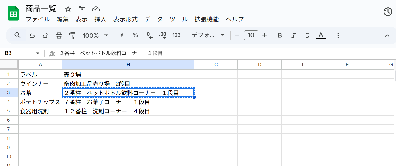The height and width of the screenshot is (166, 396).
Task: Click cell containing 売り場
Action: 128,74
